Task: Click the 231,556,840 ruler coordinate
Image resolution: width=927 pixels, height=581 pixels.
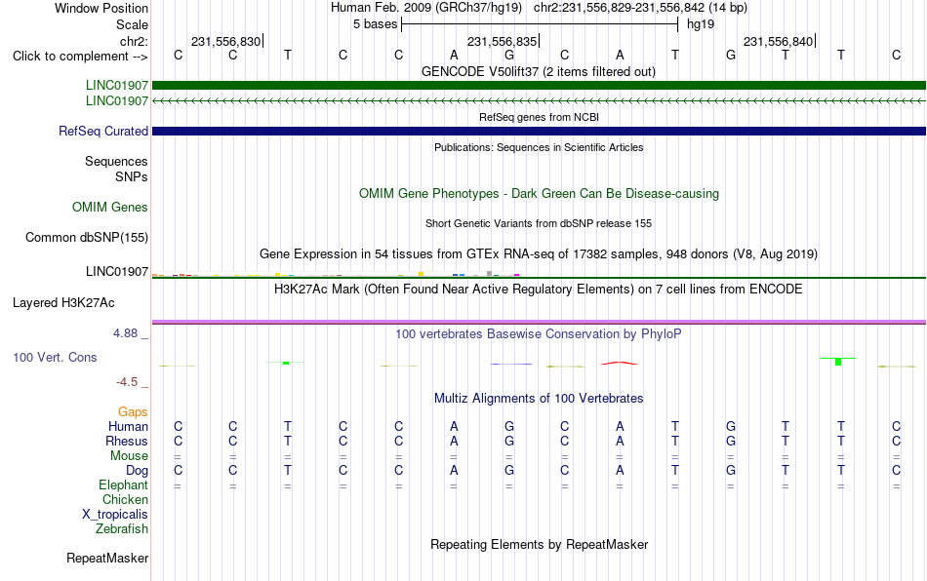Action: pyautogui.click(x=778, y=41)
